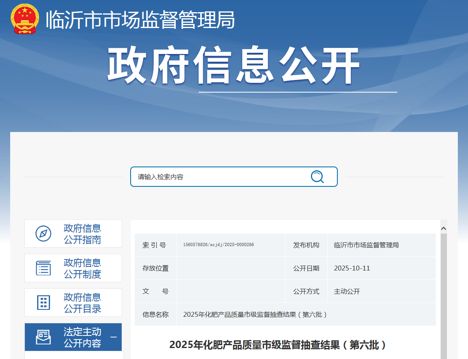Click the national emblem logo
The width and height of the screenshot is (468, 359).
tap(25, 19)
